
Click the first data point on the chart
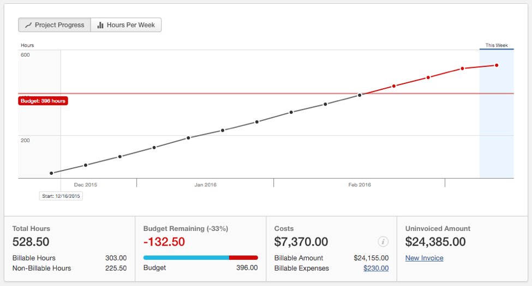pyautogui.click(x=51, y=173)
